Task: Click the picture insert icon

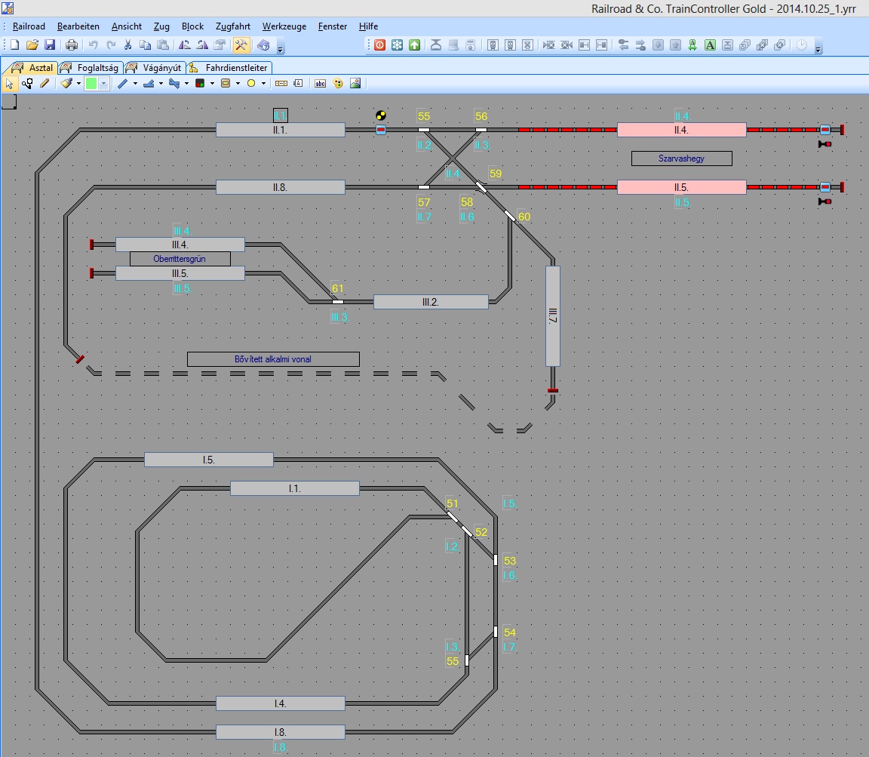Action: click(x=355, y=84)
